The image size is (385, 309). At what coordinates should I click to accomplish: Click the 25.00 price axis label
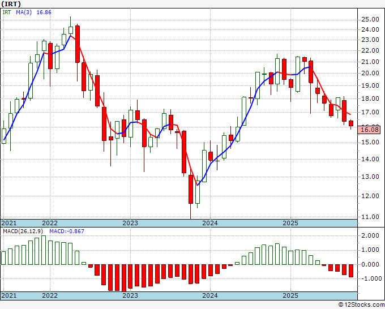pos(370,19)
